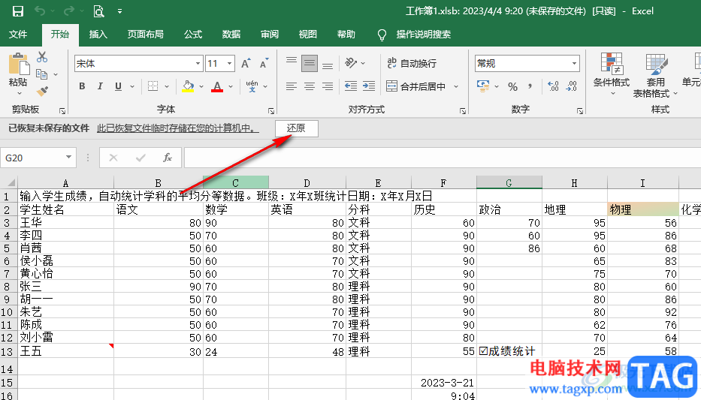701x400 pixels.
Task: Open the number format box showing 常规
Action: click(527, 63)
